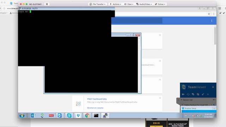Image resolution: width=226 pixels, height=127 pixels.
Task: Click the PuTTY window title bar icon
Action: click(x=20, y=8)
